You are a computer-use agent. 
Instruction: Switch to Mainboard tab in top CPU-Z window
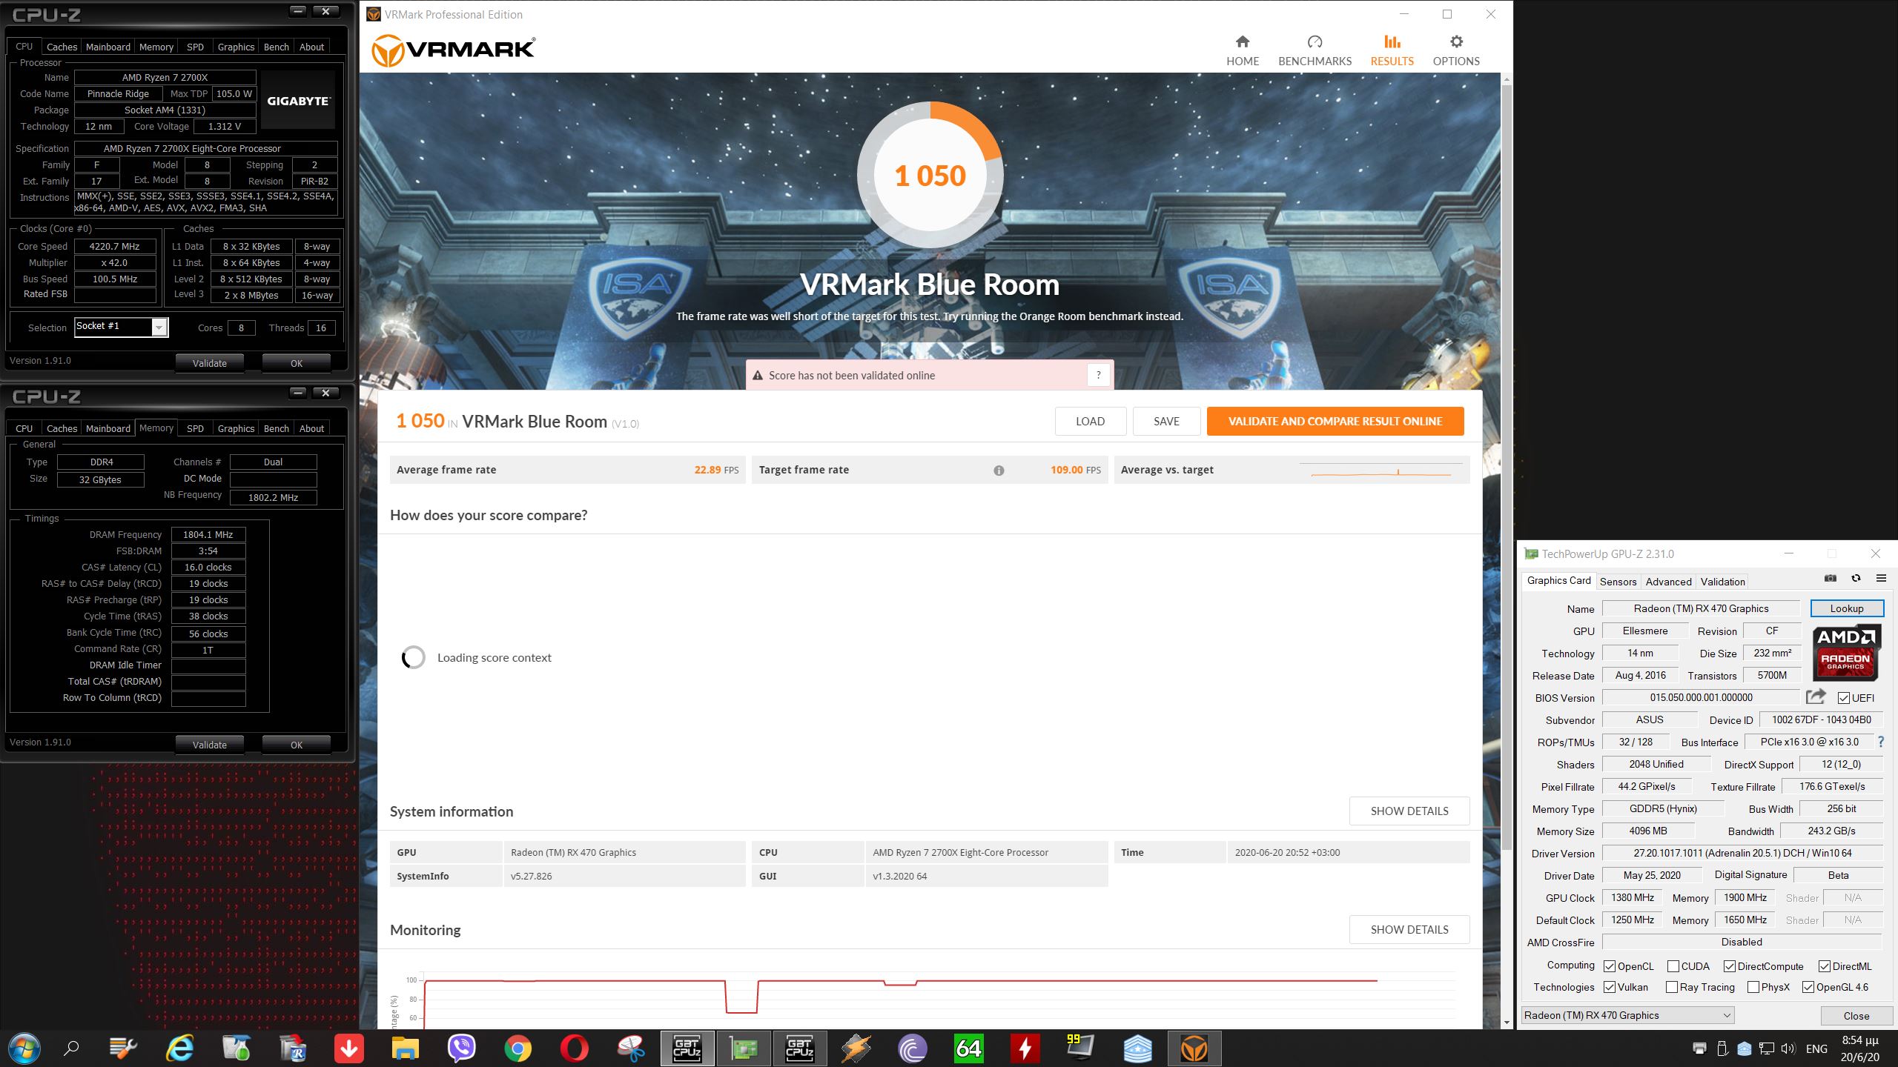tap(108, 47)
